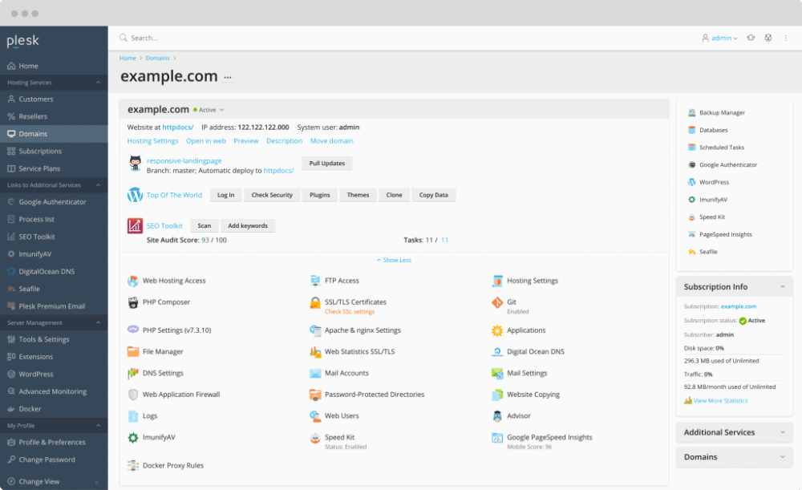The image size is (802, 490).
Task: Click the Add keywords button
Action: point(248,225)
